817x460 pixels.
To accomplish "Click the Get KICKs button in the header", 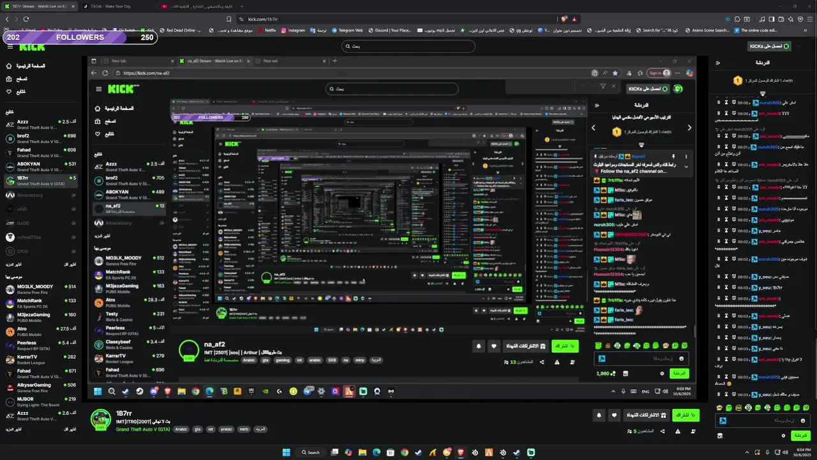I will (770, 46).
